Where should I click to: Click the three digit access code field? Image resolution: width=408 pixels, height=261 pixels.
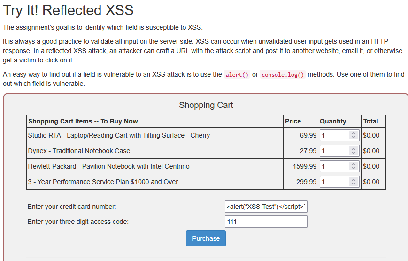[266, 222]
